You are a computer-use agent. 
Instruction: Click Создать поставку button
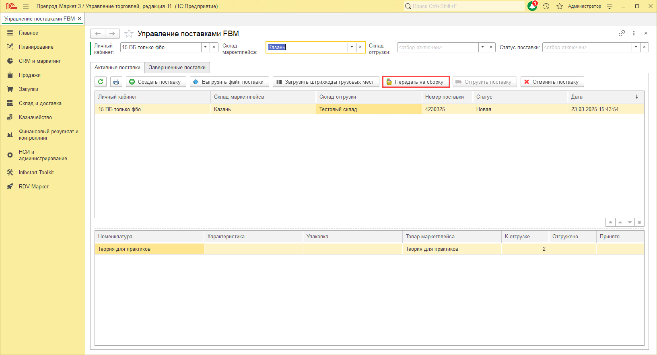pyautogui.click(x=156, y=82)
